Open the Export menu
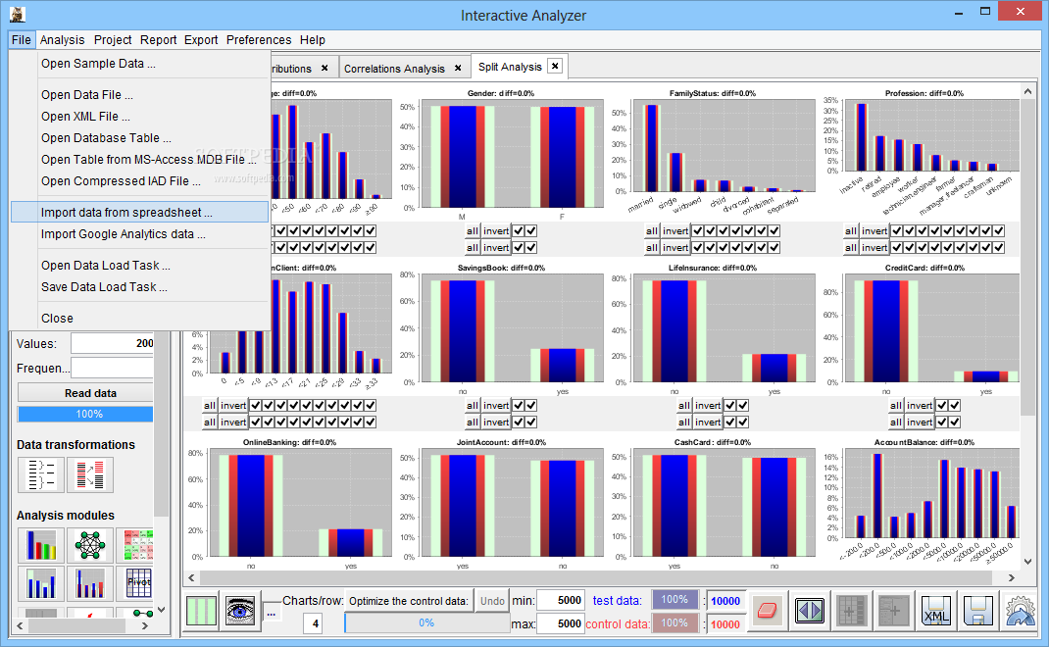This screenshot has width=1049, height=647. point(201,40)
